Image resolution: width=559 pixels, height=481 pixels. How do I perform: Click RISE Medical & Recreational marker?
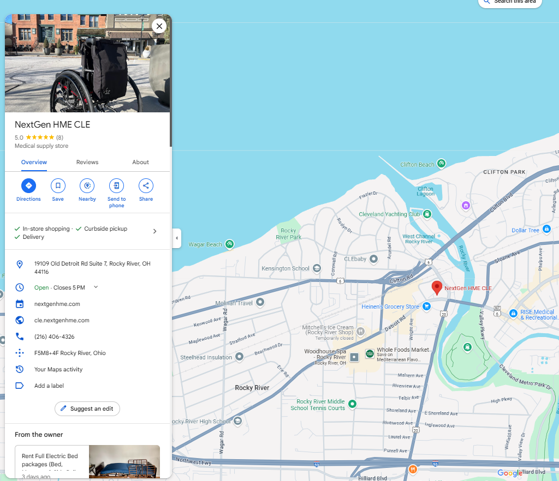[513, 313]
